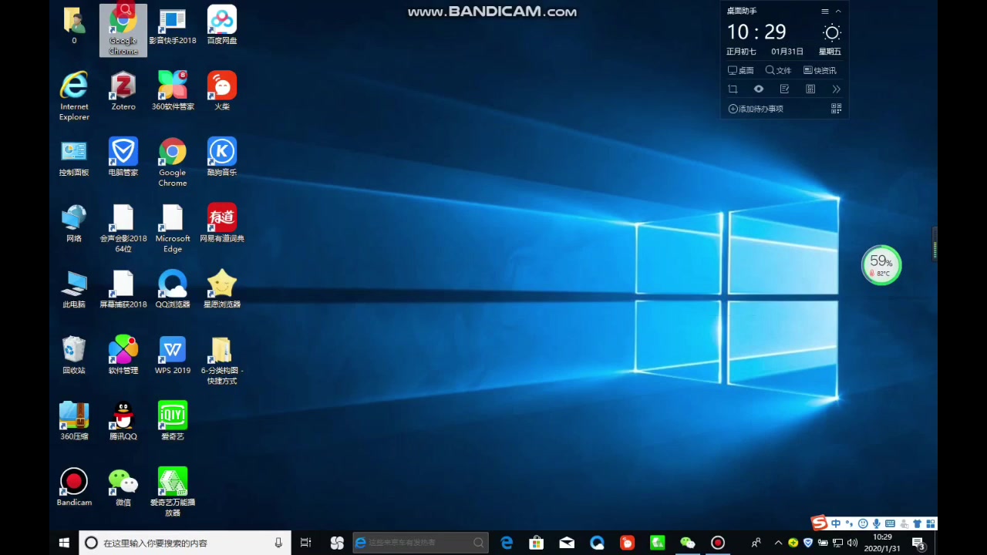Open the Internet Explorer desktop icon
This screenshot has height=555, width=987.
74,96
